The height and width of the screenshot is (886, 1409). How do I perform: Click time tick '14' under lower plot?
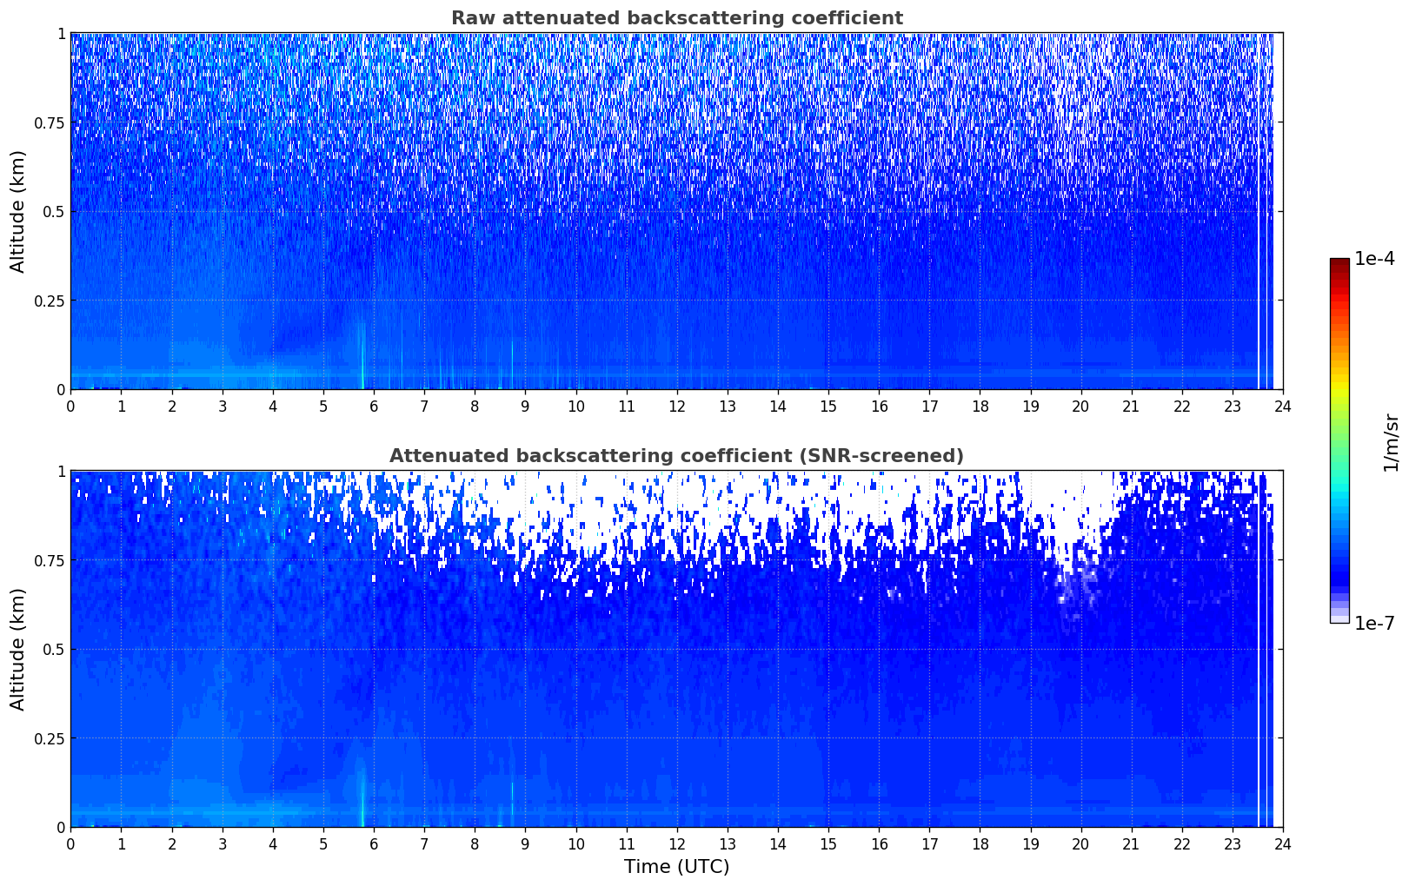pos(778,843)
